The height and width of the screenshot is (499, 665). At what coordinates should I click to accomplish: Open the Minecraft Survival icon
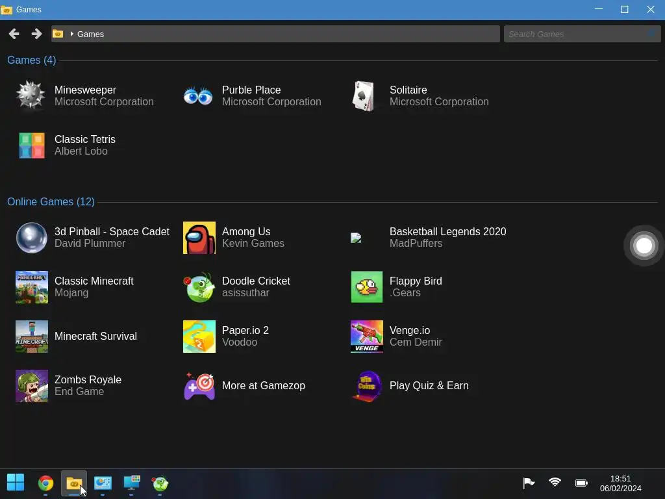[x=32, y=337]
